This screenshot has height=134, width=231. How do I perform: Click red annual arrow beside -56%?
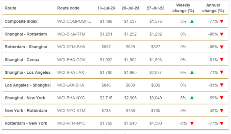[x=222, y=47]
